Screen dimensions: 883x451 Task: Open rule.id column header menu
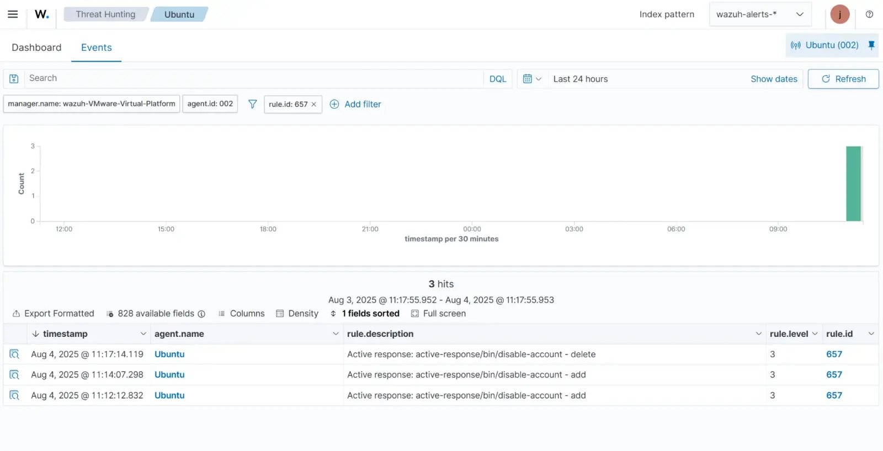(871, 334)
